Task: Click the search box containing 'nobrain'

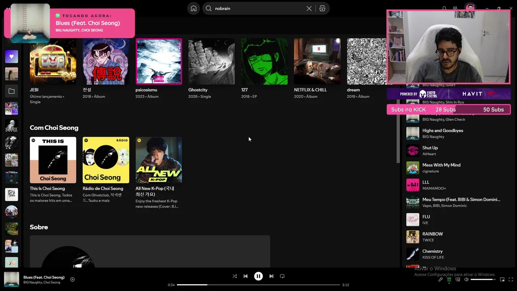Action: click(x=266, y=8)
